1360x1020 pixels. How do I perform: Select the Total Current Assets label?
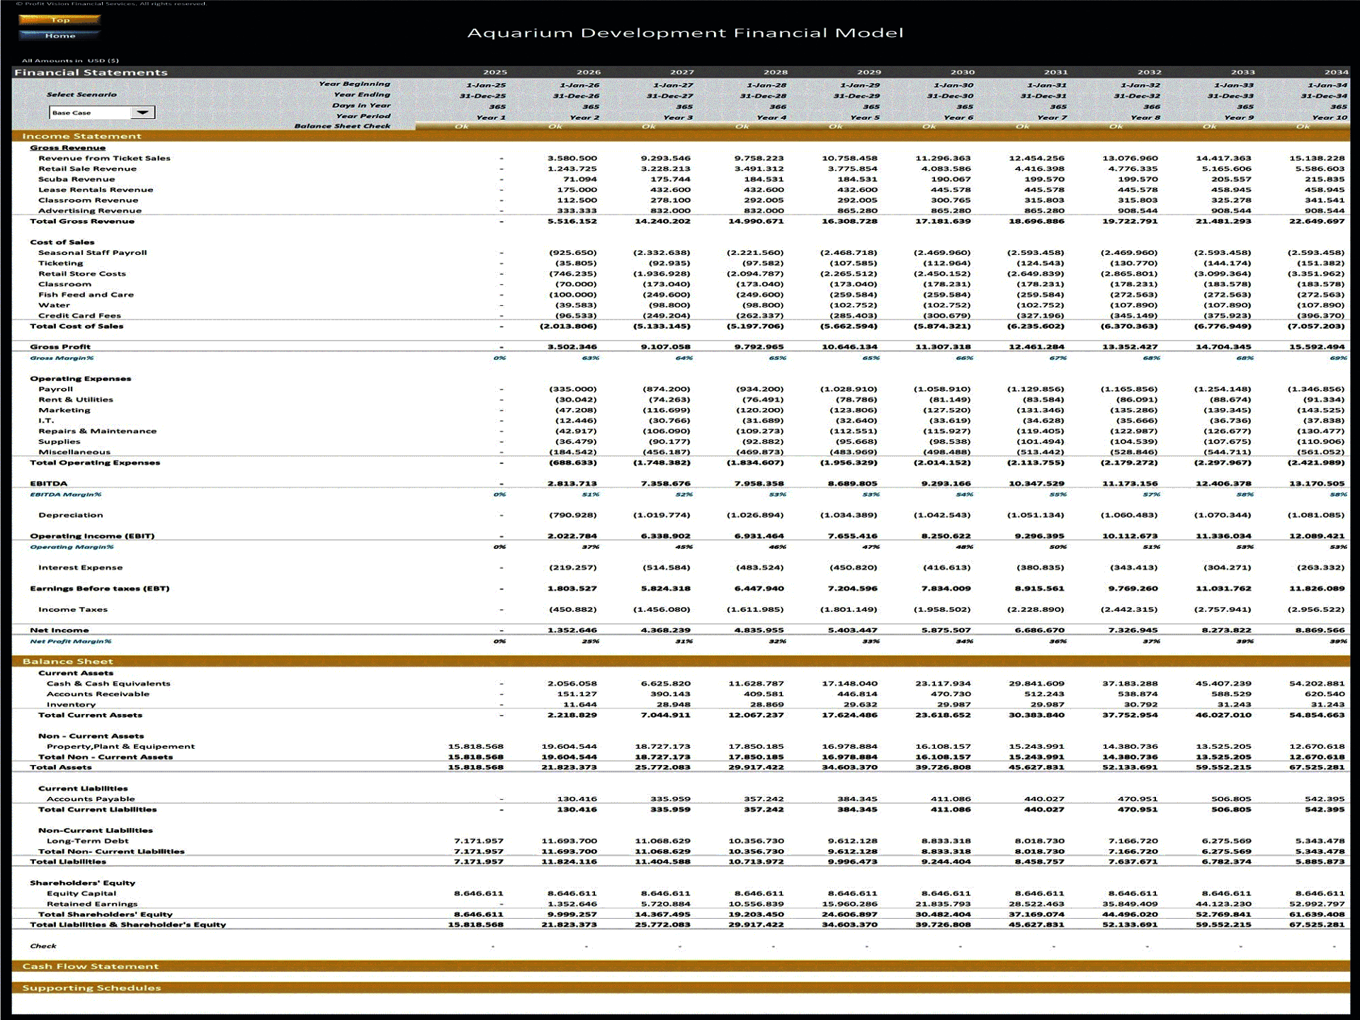(x=90, y=715)
